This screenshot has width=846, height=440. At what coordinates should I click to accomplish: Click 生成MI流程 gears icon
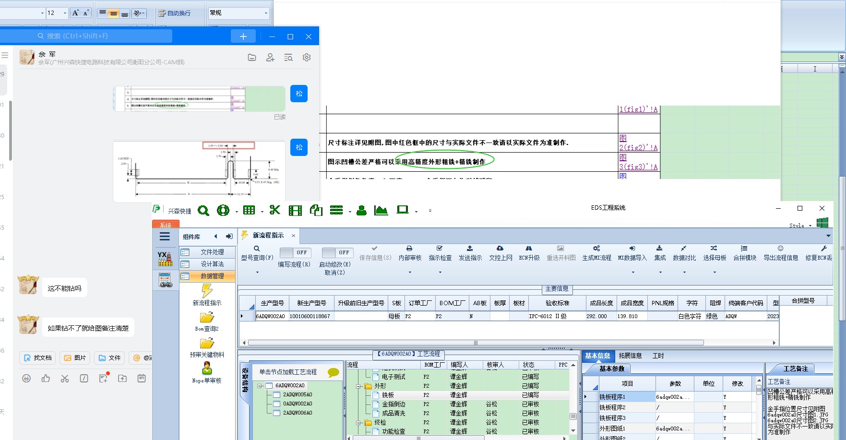click(x=596, y=249)
